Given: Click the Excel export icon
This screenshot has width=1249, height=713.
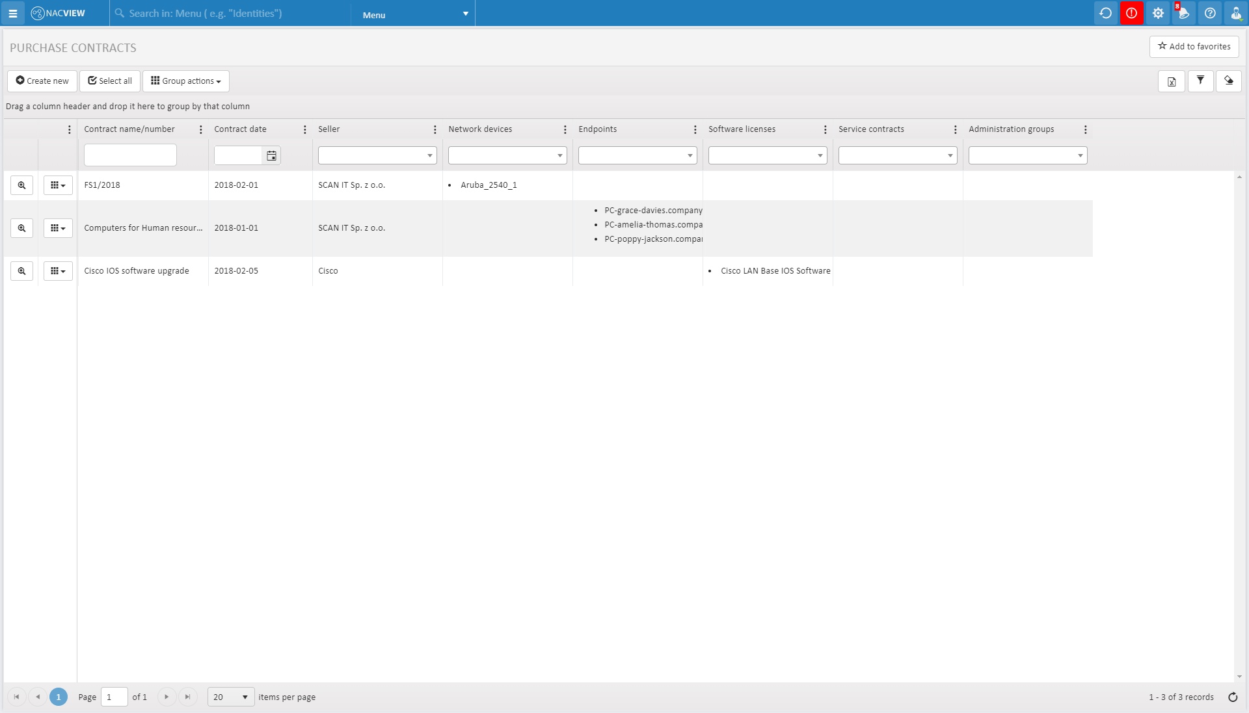Looking at the screenshot, I should 1171,81.
